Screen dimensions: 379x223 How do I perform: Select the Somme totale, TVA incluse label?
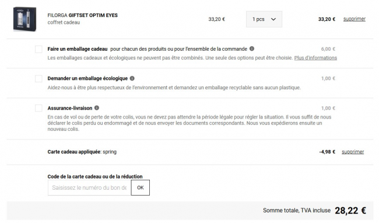(297, 211)
